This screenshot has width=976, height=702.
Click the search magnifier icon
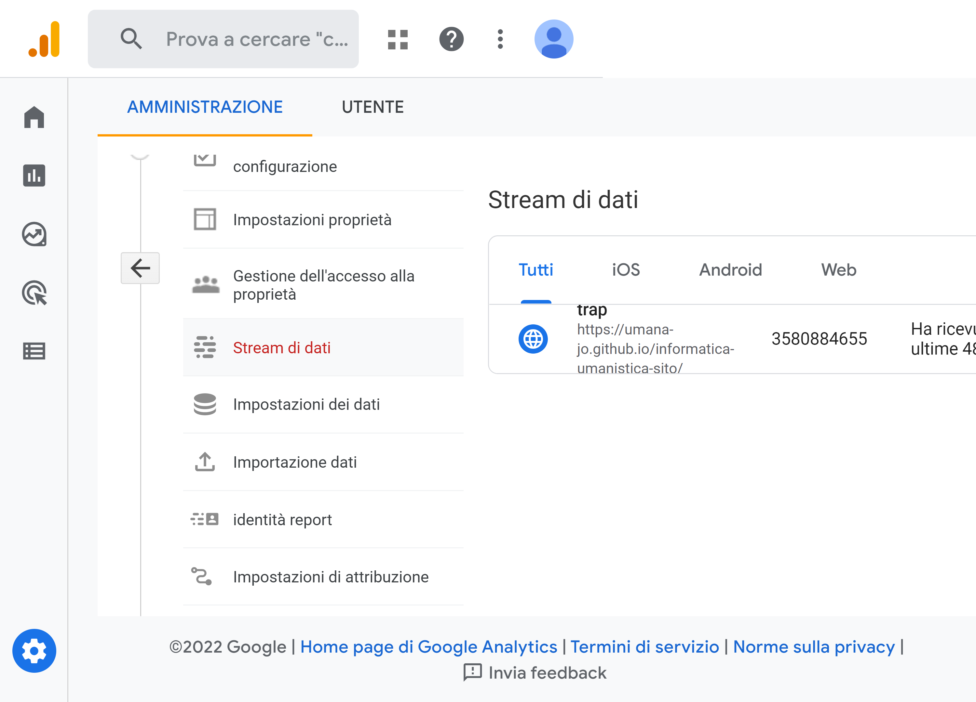coord(131,39)
